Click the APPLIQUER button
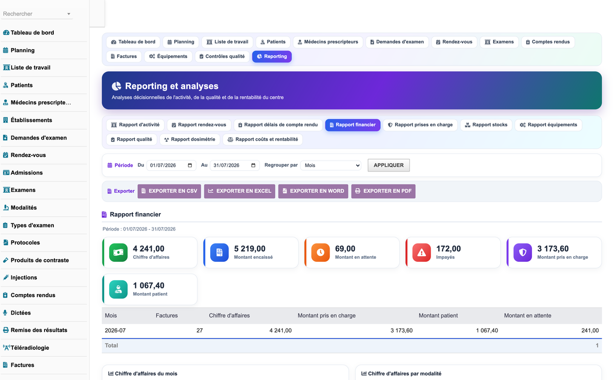The width and height of the screenshot is (615, 380). tap(388, 165)
